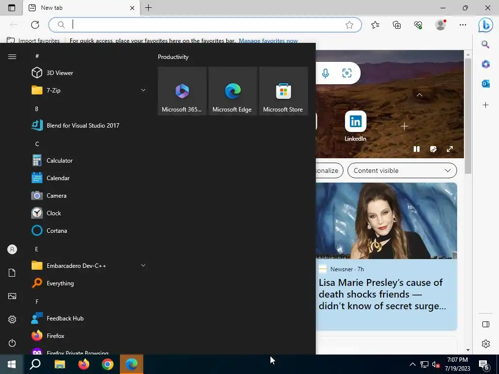Viewport: 499px width, 374px height.
Task: Click the Productivity group title
Action: click(x=173, y=57)
